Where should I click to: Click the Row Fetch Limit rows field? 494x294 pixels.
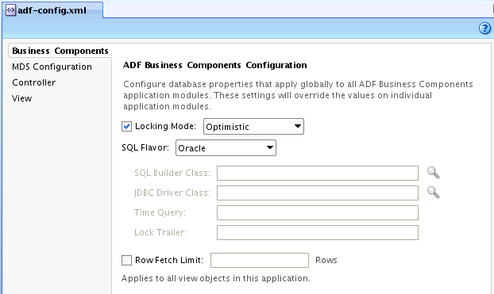pos(260,260)
